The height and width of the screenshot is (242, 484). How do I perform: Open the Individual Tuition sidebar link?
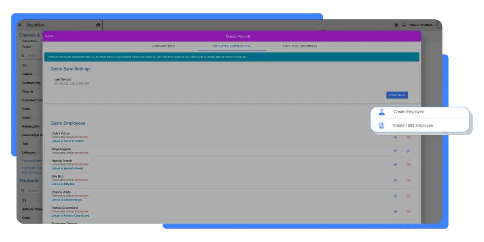pyautogui.click(x=32, y=168)
